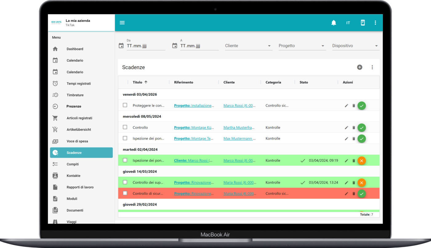The image size is (431, 248).
Task: Expand the Cliente filter dropdown
Action: (x=248, y=46)
